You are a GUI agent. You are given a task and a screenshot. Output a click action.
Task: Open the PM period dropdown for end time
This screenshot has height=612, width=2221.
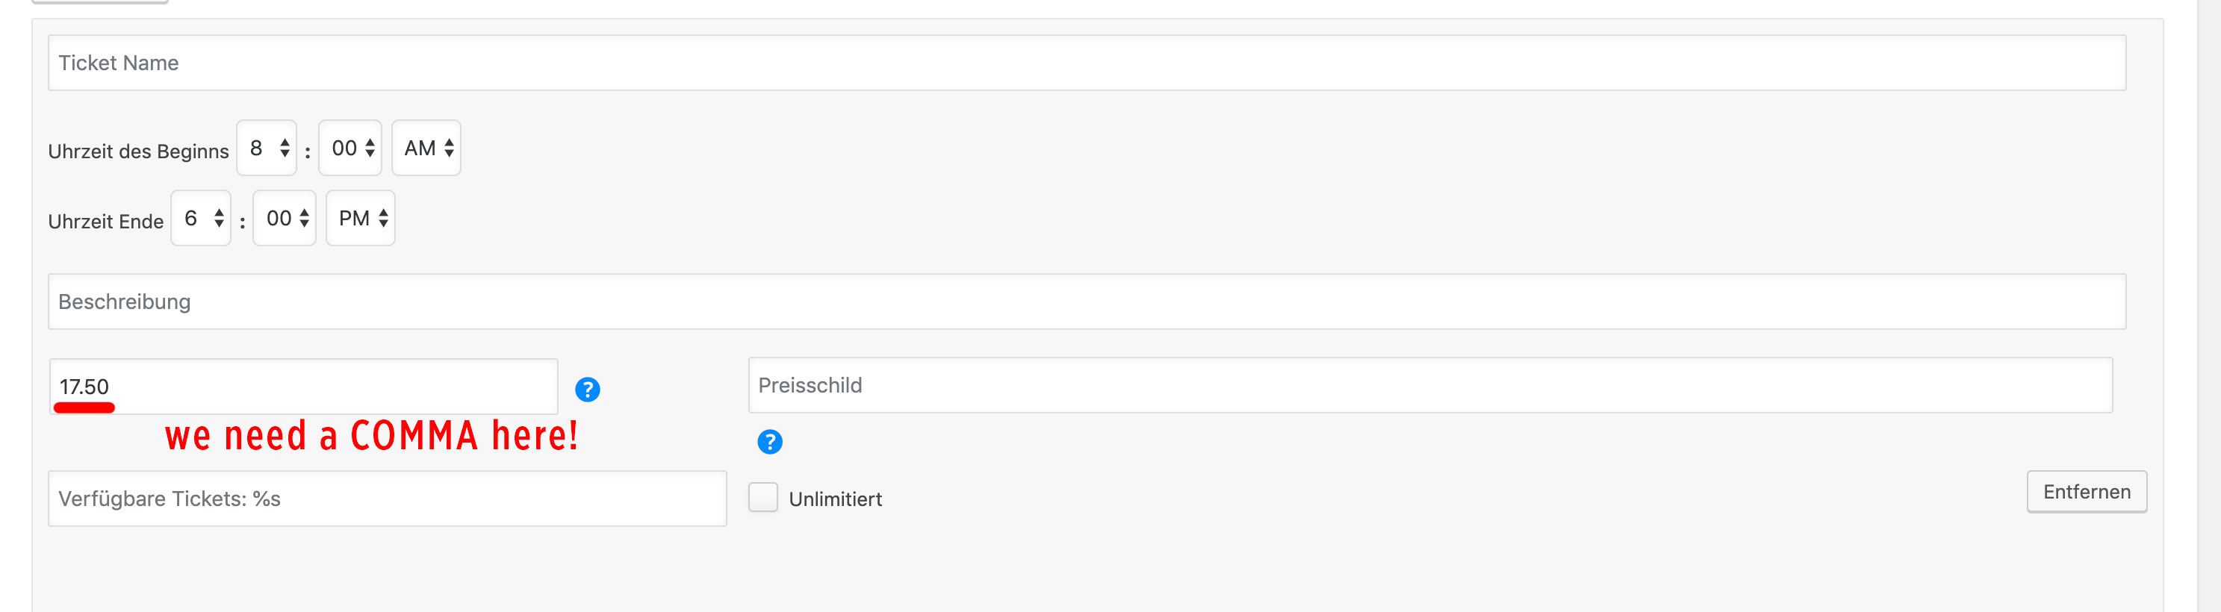point(361,218)
